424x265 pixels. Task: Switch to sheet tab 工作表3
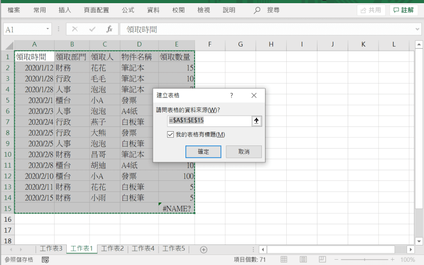coord(51,249)
